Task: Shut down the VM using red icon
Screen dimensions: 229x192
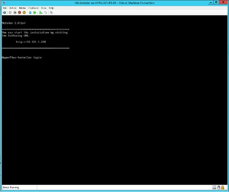Action: [19, 13]
